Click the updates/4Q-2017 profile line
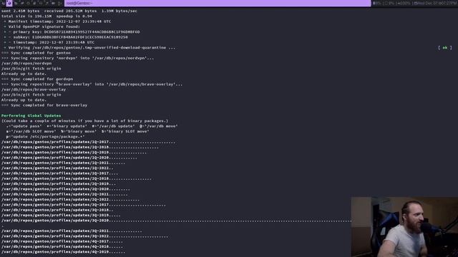Image resolution: width=458 pixels, height=257 pixels. pos(62,241)
